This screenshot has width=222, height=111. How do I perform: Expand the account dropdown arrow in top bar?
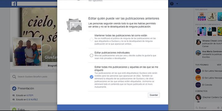point(177,4)
